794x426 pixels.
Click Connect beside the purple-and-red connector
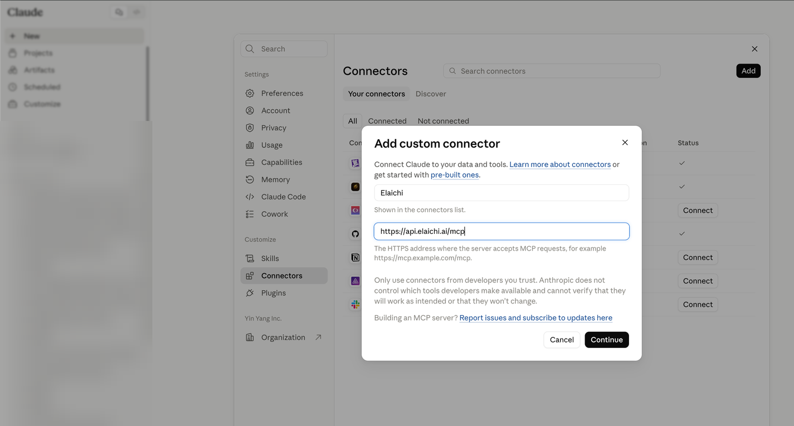point(698,210)
